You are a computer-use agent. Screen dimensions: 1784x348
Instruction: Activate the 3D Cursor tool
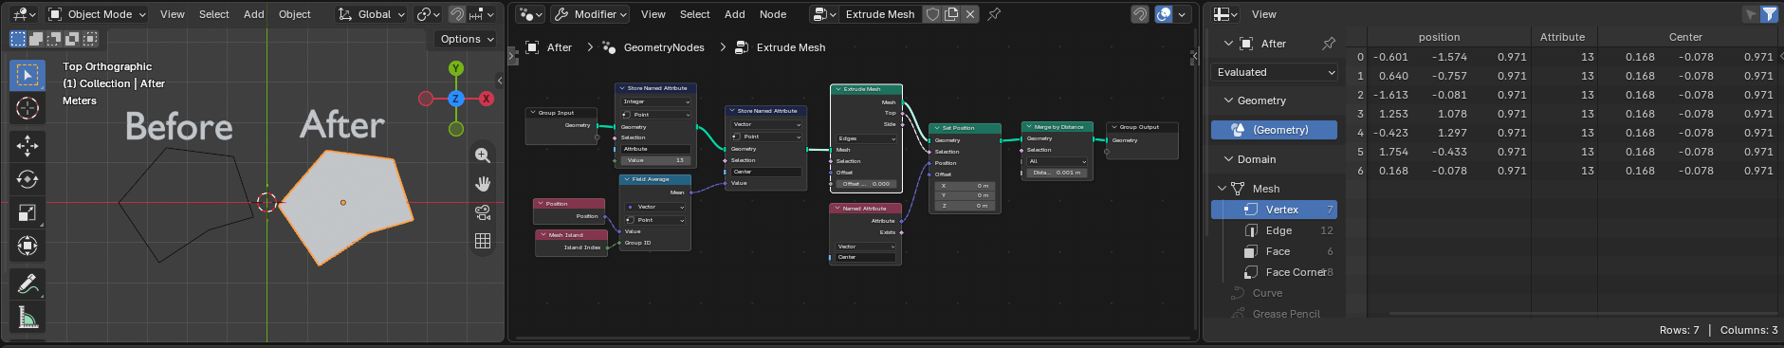[28, 108]
